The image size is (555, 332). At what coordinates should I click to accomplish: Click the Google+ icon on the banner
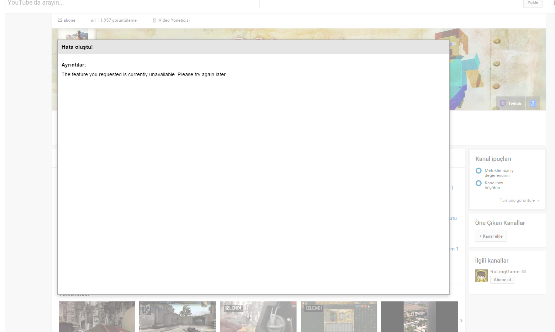533,104
